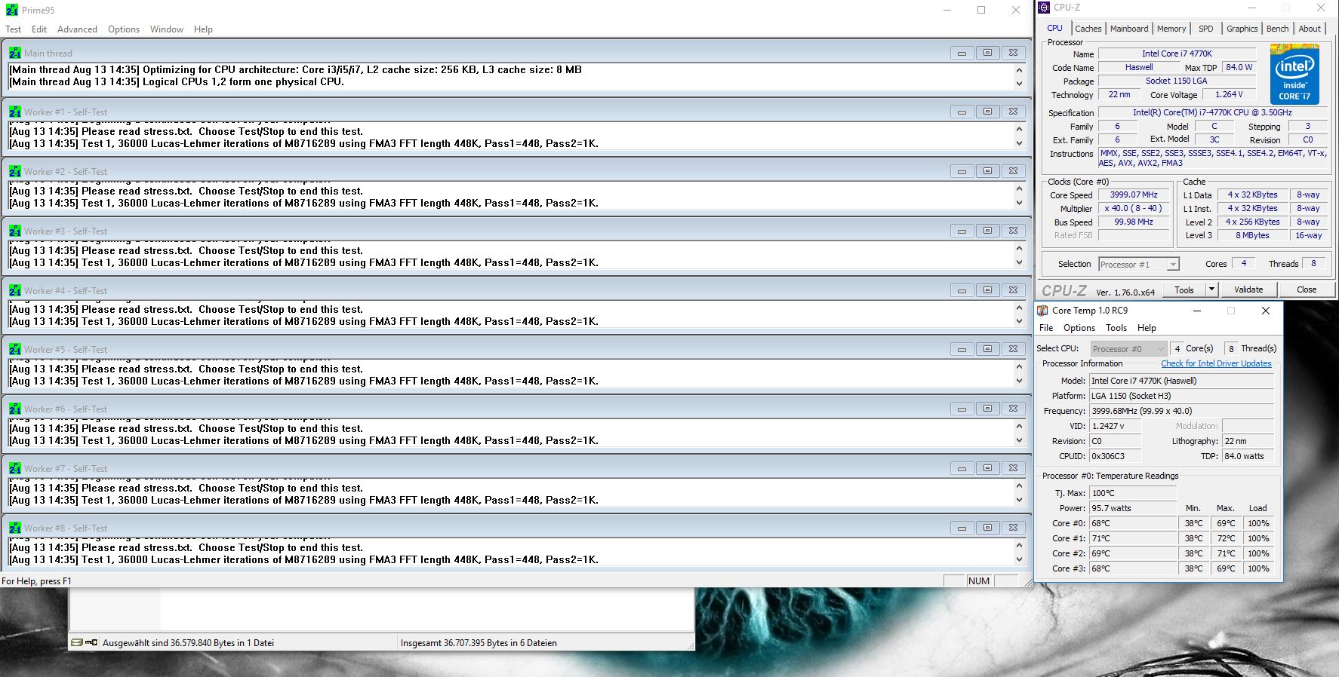Screen dimensions: 1339x677
Task: Click the Worker #1 window icon
Action: pyautogui.click(x=15, y=112)
